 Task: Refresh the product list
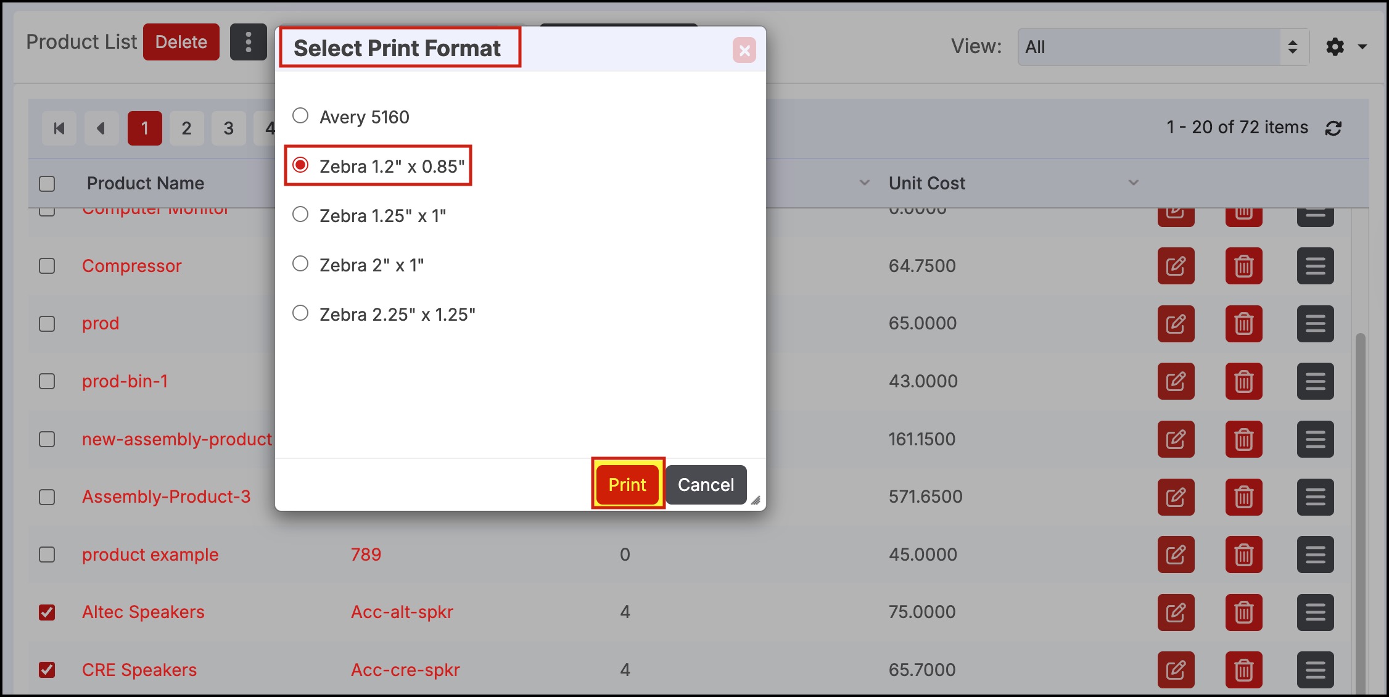(x=1333, y=128)
